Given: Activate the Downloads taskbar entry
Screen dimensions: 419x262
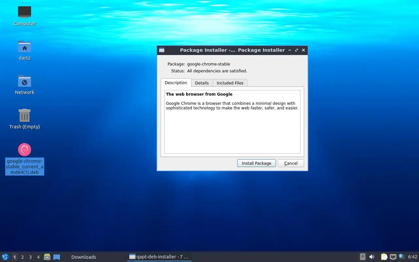Looking at the screenshot, I should pos(84,257).
